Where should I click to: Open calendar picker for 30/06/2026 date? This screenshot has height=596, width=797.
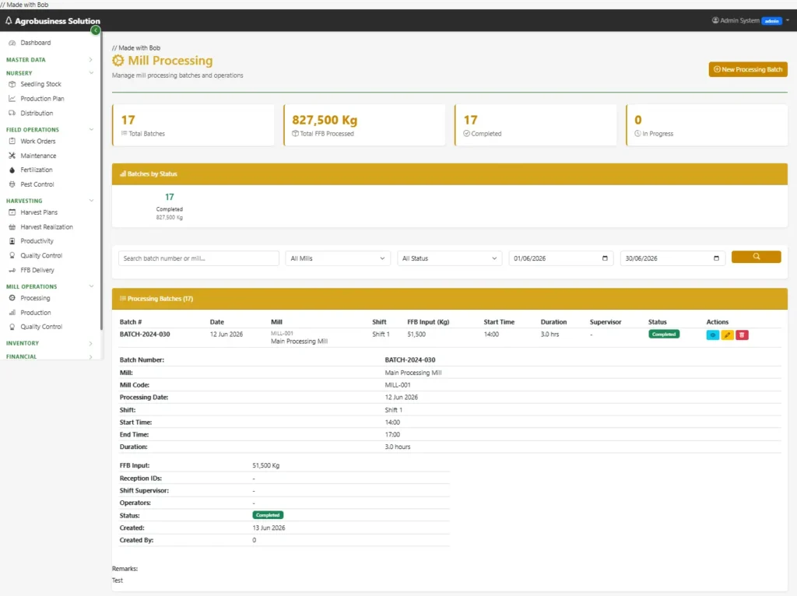[x=716, y=258]
